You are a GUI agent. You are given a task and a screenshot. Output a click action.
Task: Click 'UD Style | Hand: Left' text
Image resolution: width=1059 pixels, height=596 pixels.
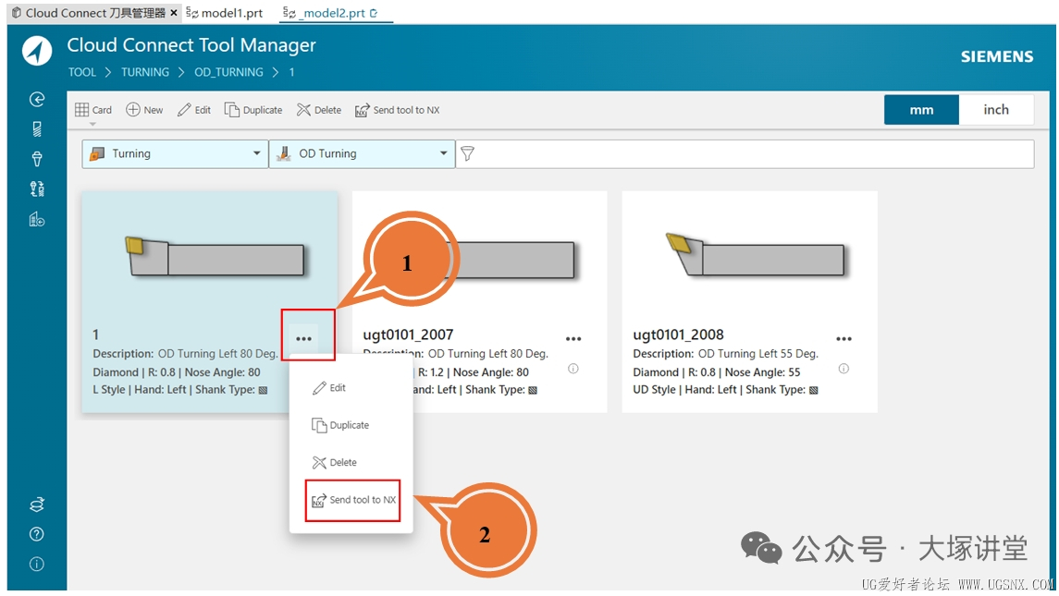[684, 389]
